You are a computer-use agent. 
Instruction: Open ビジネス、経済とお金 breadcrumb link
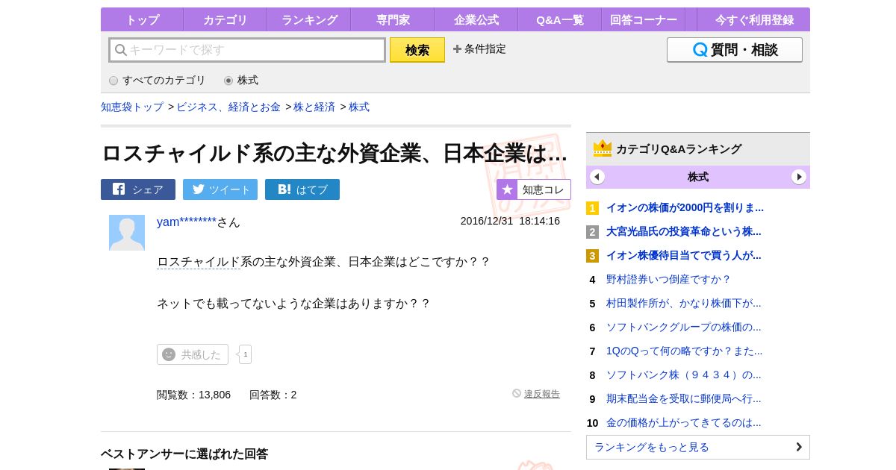coord(228,107)
